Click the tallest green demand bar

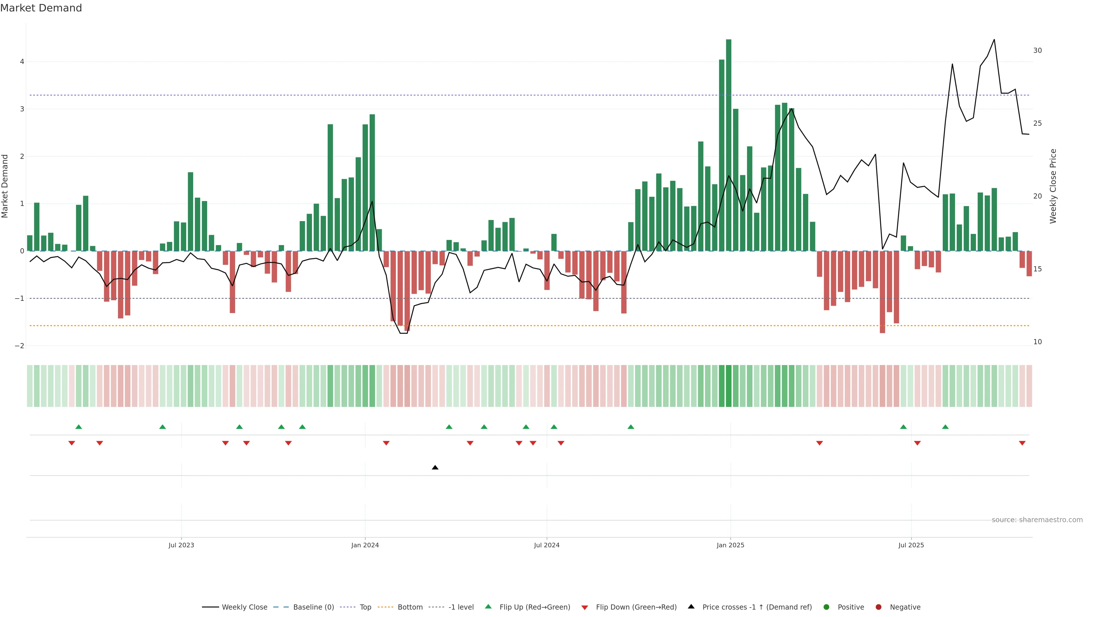(729, 145)
